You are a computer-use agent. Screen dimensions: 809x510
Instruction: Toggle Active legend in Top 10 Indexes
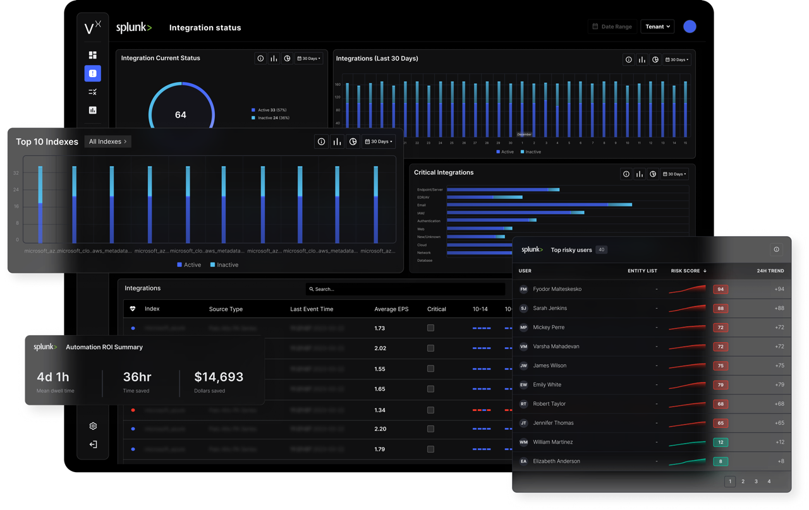pos(189,265)
